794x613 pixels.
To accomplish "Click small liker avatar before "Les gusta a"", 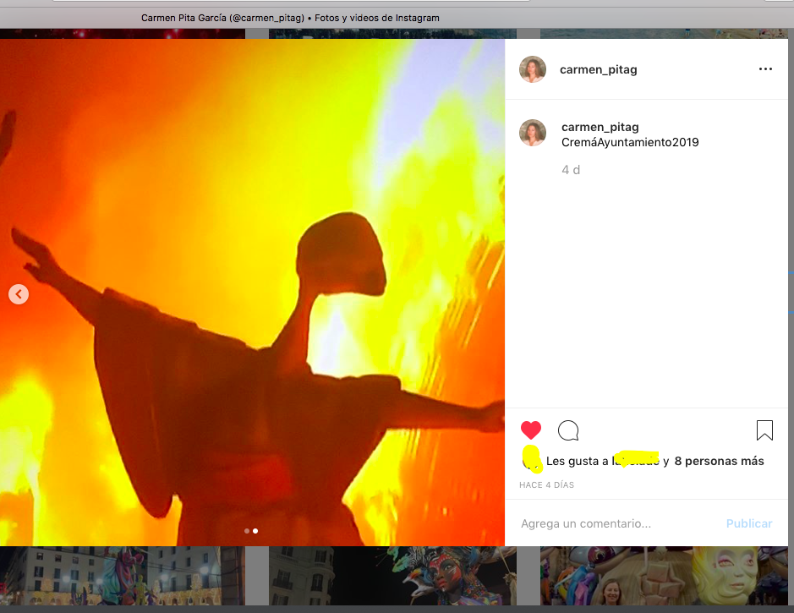I will coord(531,461).
